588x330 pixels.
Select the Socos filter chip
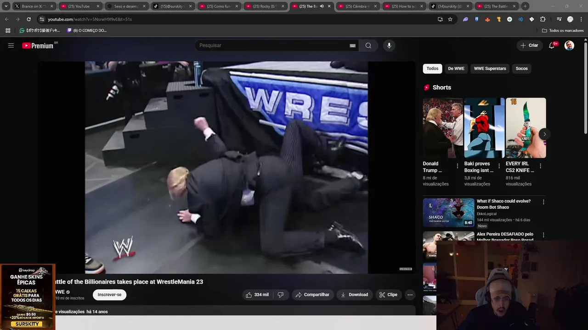click(x=521, y=68)
